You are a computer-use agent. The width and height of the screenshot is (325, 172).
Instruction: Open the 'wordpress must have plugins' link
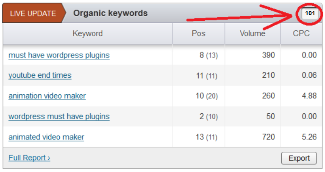click(x=59, y=116)
